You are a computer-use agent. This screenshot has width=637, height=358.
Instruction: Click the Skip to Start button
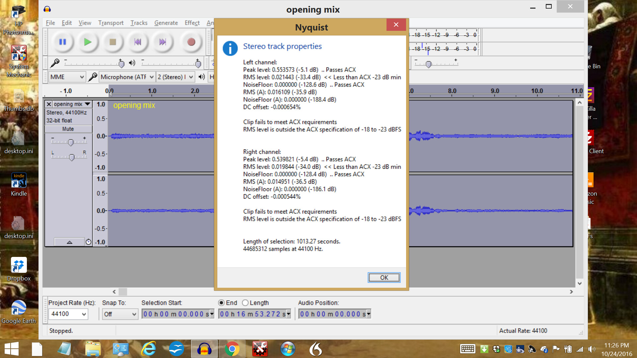coord(137,42)
